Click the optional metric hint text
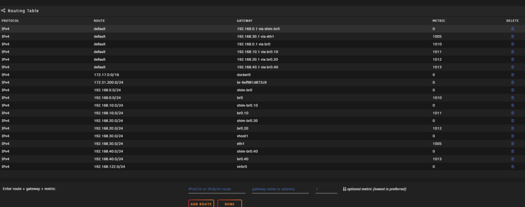This screenshot has height=207, width=525. pyautogui.click(x=376, y=189)
